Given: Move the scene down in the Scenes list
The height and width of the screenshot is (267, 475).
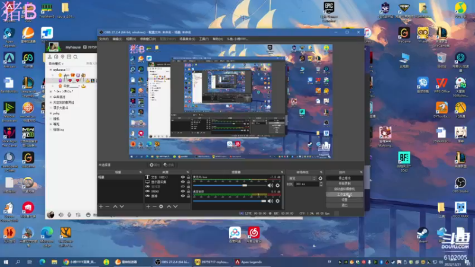Looking at the screenshot, I should pyautogui.click(x=122, y=206).
